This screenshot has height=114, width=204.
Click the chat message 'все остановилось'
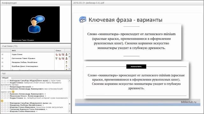tap(54, 89)
